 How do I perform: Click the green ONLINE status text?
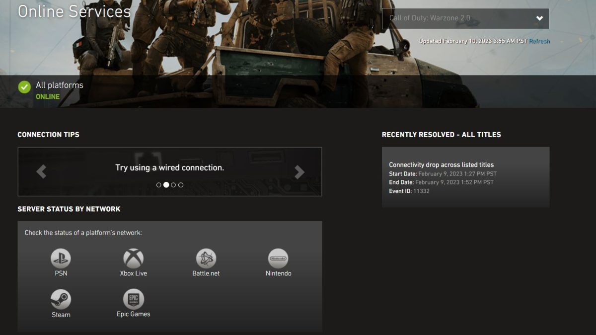[x=48, y=97]
